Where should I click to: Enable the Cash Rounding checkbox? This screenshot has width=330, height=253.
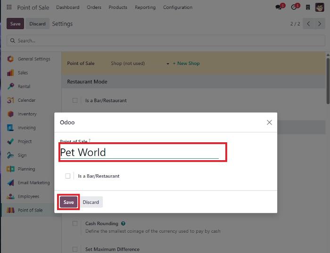pos(75,223)
